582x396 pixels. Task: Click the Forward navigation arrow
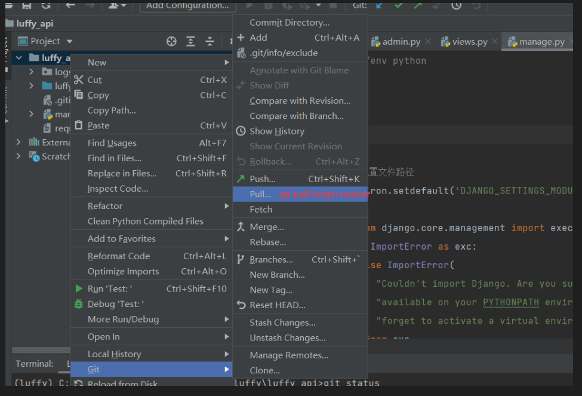tap(90, 5)
